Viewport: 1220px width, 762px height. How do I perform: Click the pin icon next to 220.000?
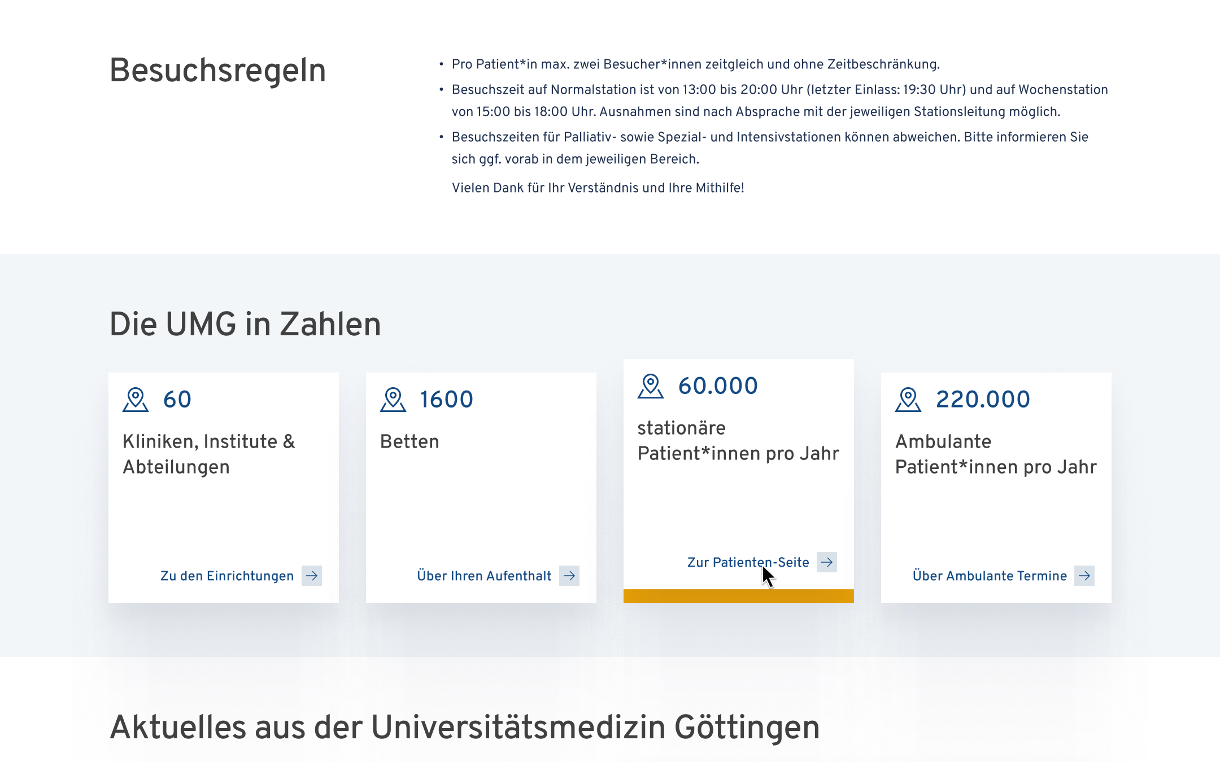pyautogui.click(x=909, y=399)
